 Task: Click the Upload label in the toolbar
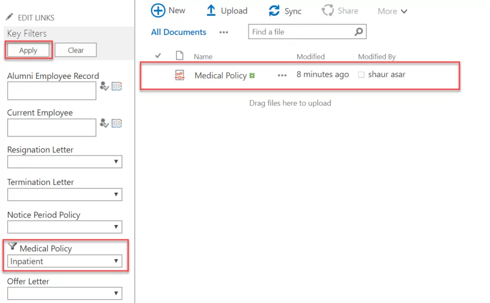pyautogui.click(x=234, y=11)
